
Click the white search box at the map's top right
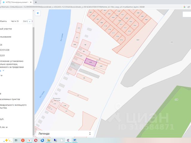tap(187, 14)
